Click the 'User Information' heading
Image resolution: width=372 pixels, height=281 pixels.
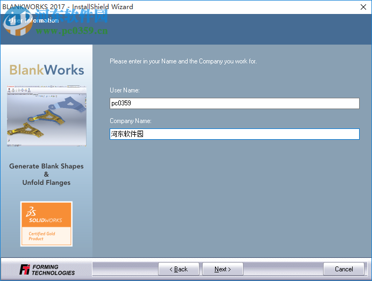(x=33, y=20)
